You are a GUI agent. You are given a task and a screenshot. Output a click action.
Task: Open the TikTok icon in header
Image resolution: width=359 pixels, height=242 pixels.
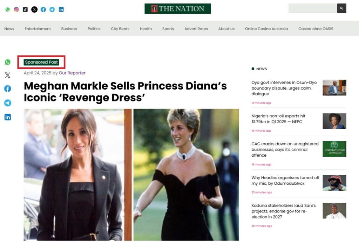pyautogui.click(x=25, y=9)
